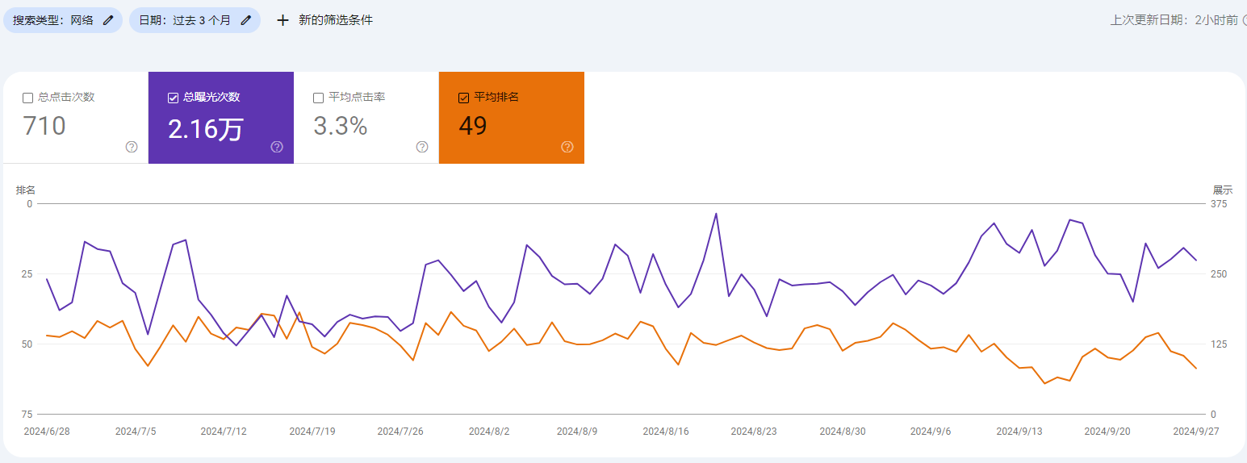Edit the 日期：过去 3 个月 filter pencil icon
The width and height of the screenshot is (1247, 463).
(246, 20)
